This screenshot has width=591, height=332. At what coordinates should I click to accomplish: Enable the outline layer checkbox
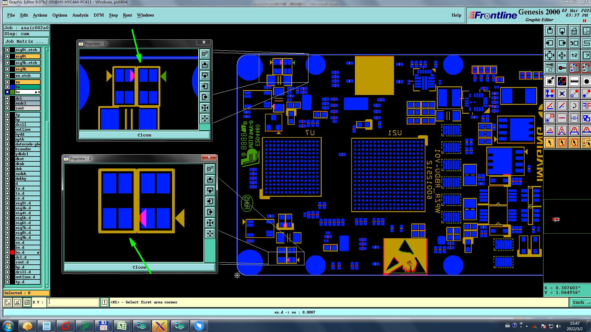pyautogui.click(x=7, y=129)
